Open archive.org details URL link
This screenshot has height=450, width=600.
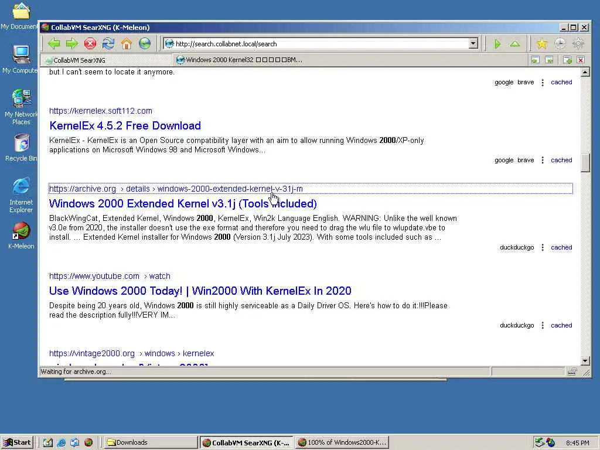click(176, 189)
